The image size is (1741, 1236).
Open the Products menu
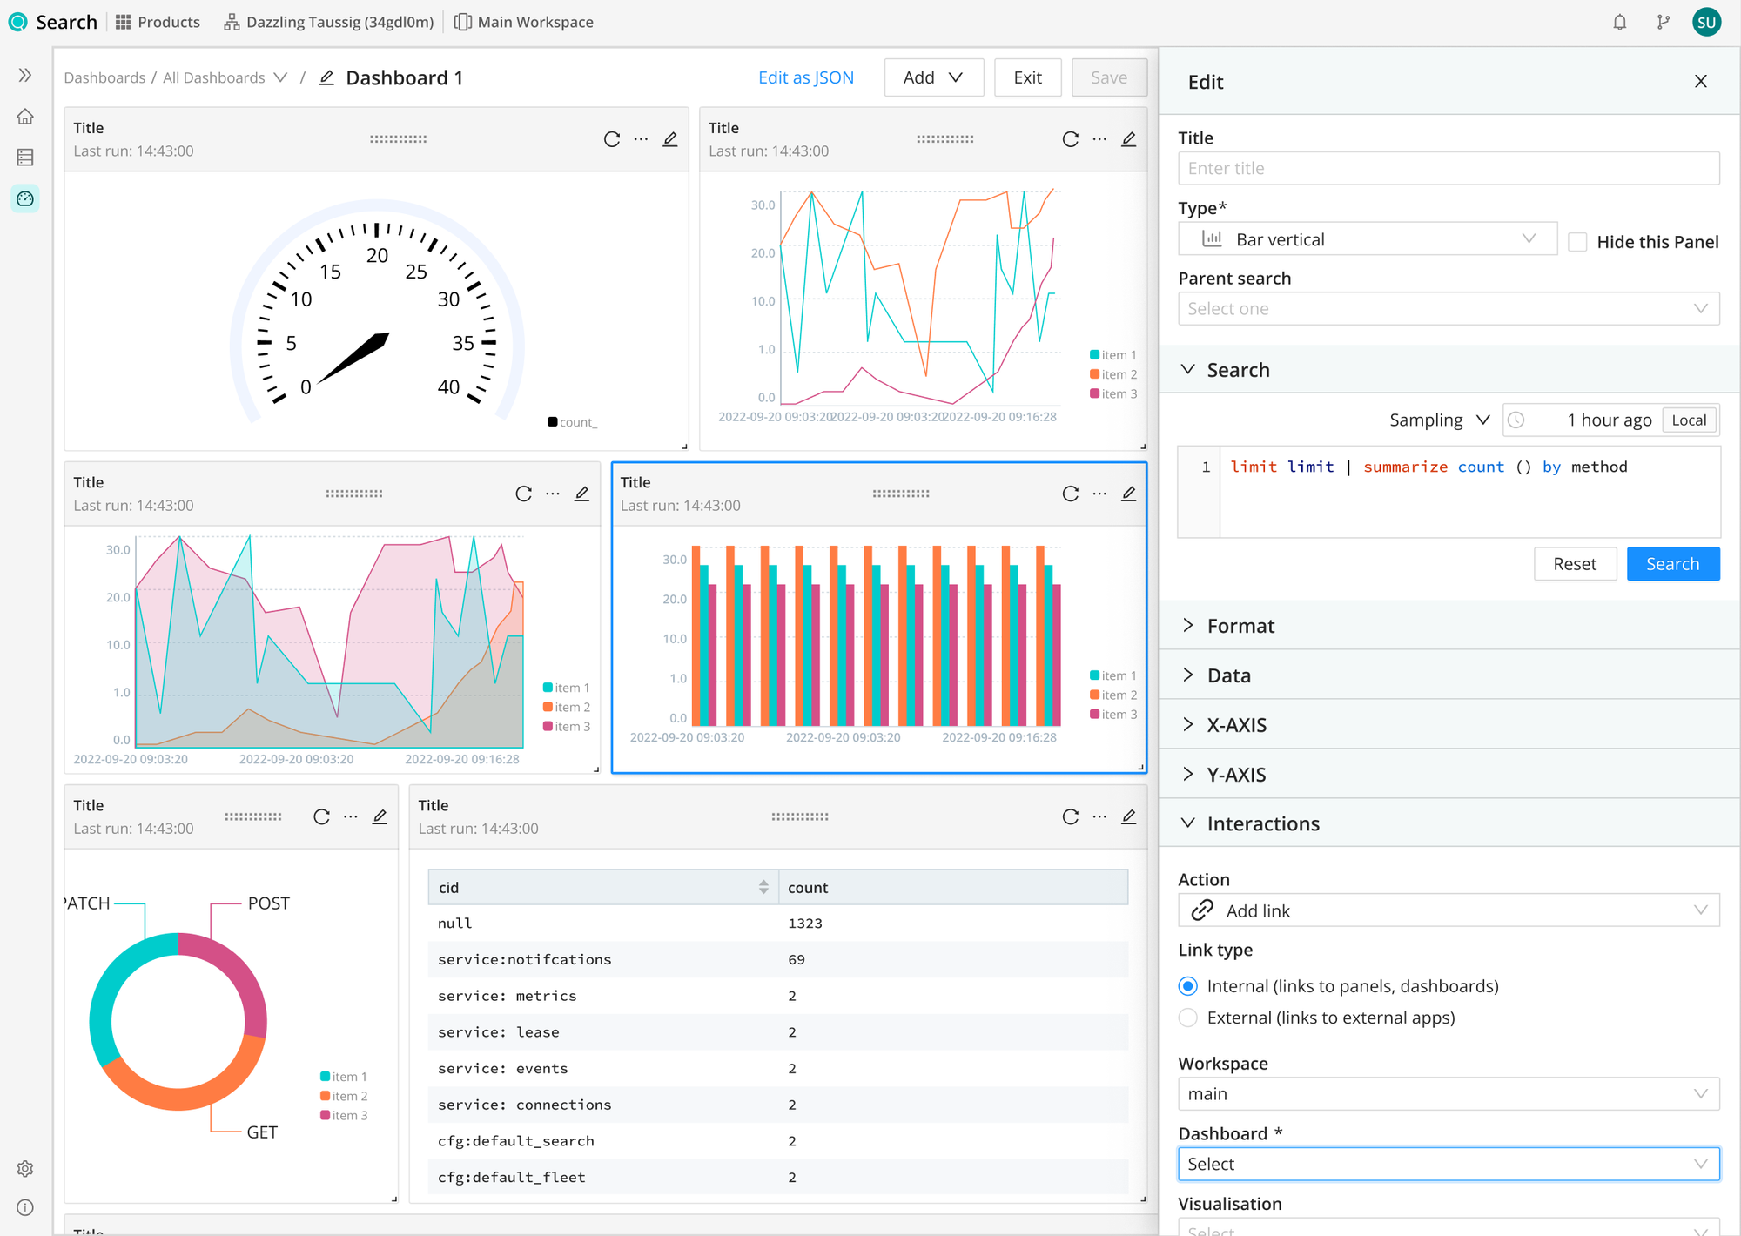point(158,22)
